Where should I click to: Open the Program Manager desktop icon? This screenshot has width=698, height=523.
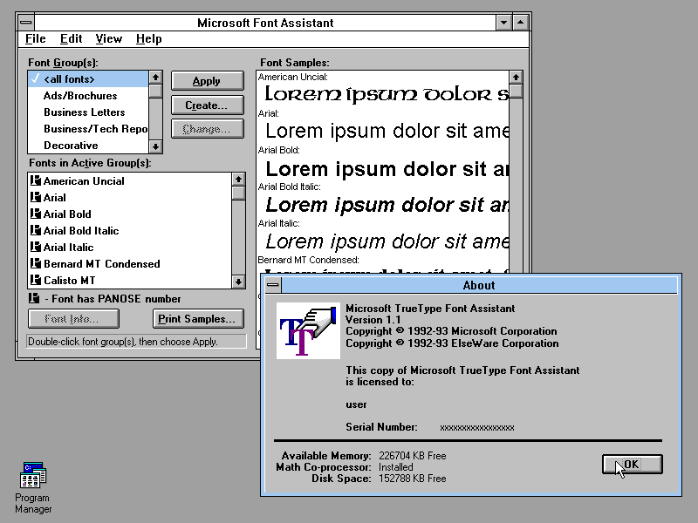coord(33,475)
